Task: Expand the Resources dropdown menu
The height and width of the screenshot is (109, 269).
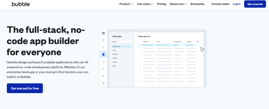Action: [x=178, y=4]
